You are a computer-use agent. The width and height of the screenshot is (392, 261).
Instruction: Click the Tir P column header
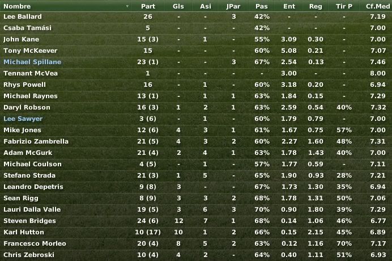[x=344, y=6]
